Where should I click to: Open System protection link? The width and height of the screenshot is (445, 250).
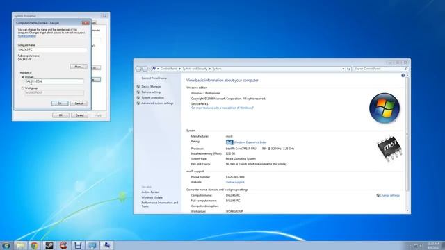click(153, 97)
